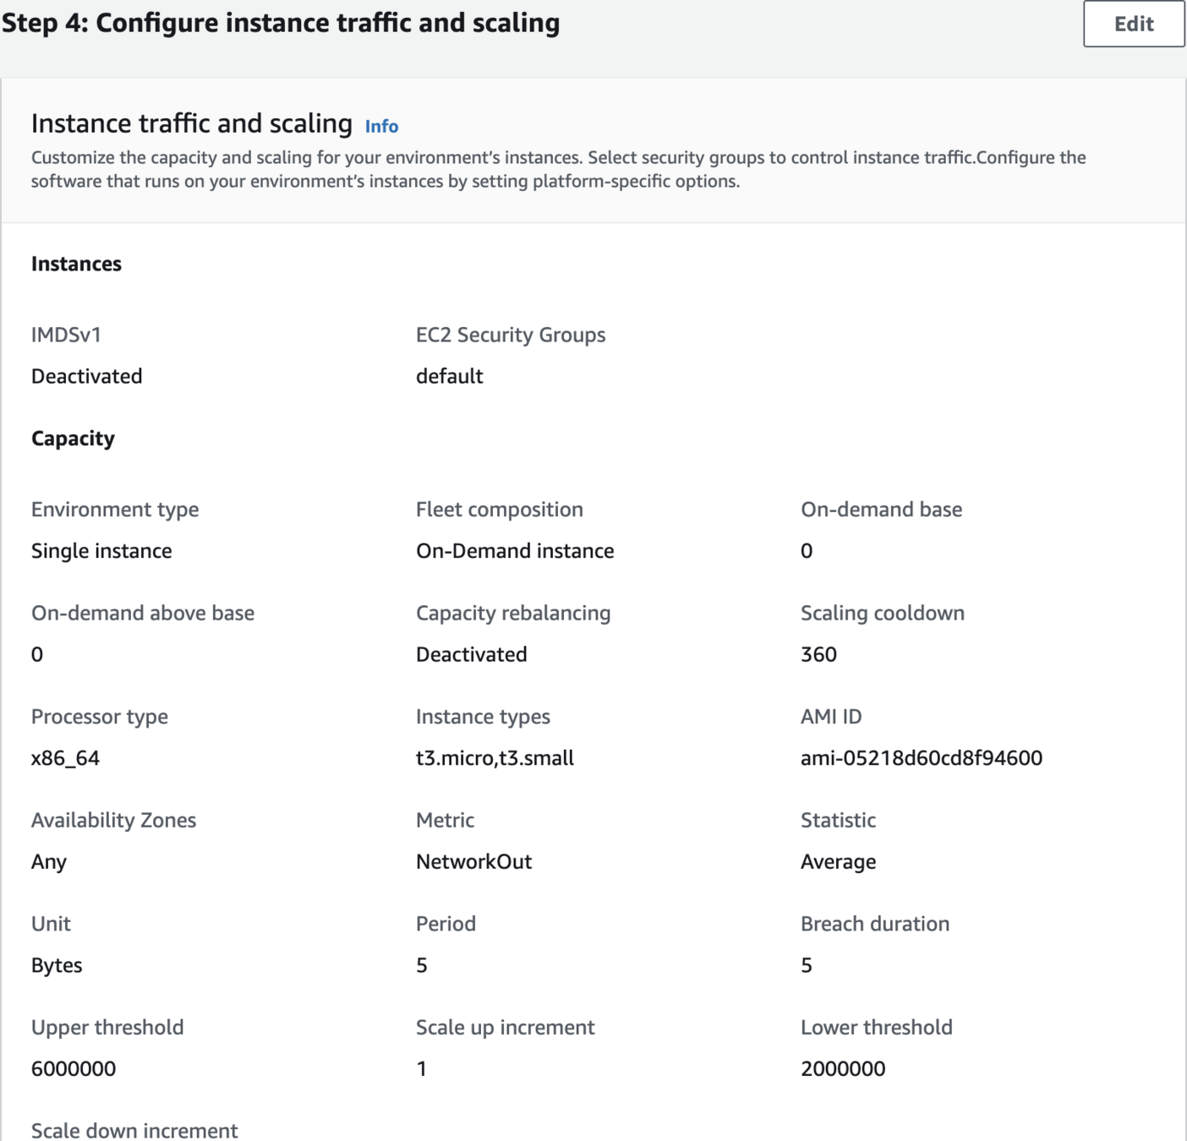Screen dimensions: 1187x1141
Task: Click the processor type value x86_64
Action: 65,758
